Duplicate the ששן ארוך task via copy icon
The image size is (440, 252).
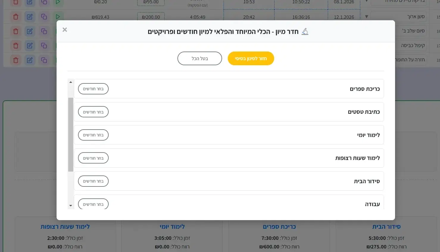coord(44,17)
